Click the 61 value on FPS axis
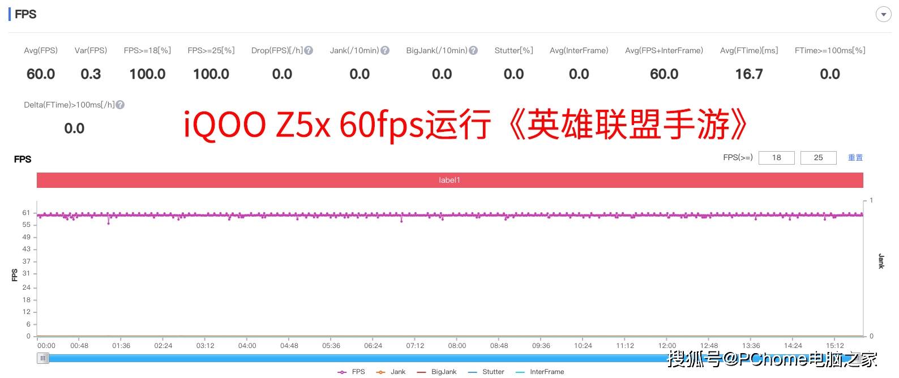The image size is (899, 378). (26, 213)
